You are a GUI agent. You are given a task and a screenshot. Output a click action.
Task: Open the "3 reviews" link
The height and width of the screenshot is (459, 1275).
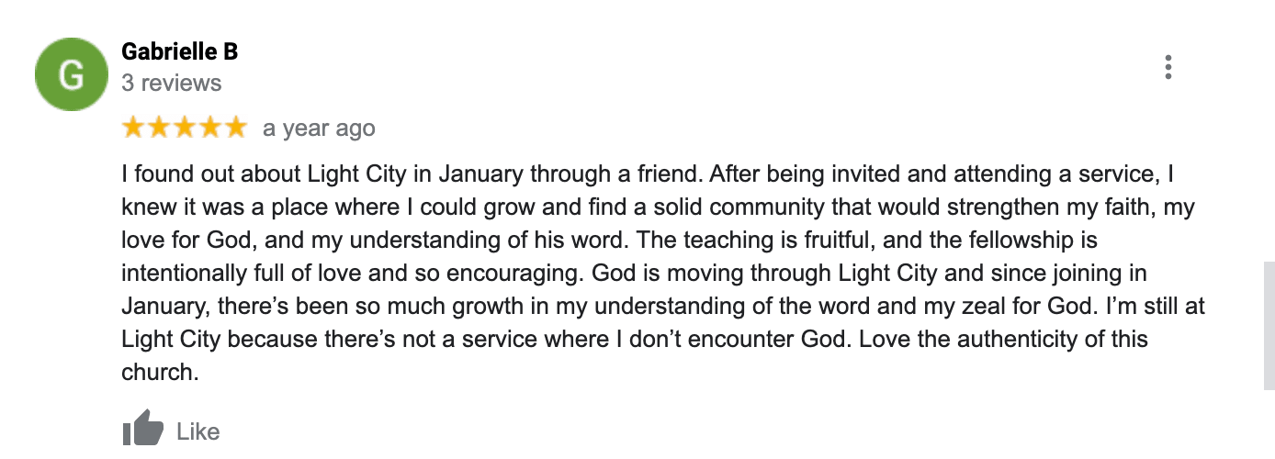click(x=172, y=83)
